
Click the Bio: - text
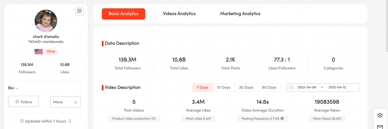[13, 88]
